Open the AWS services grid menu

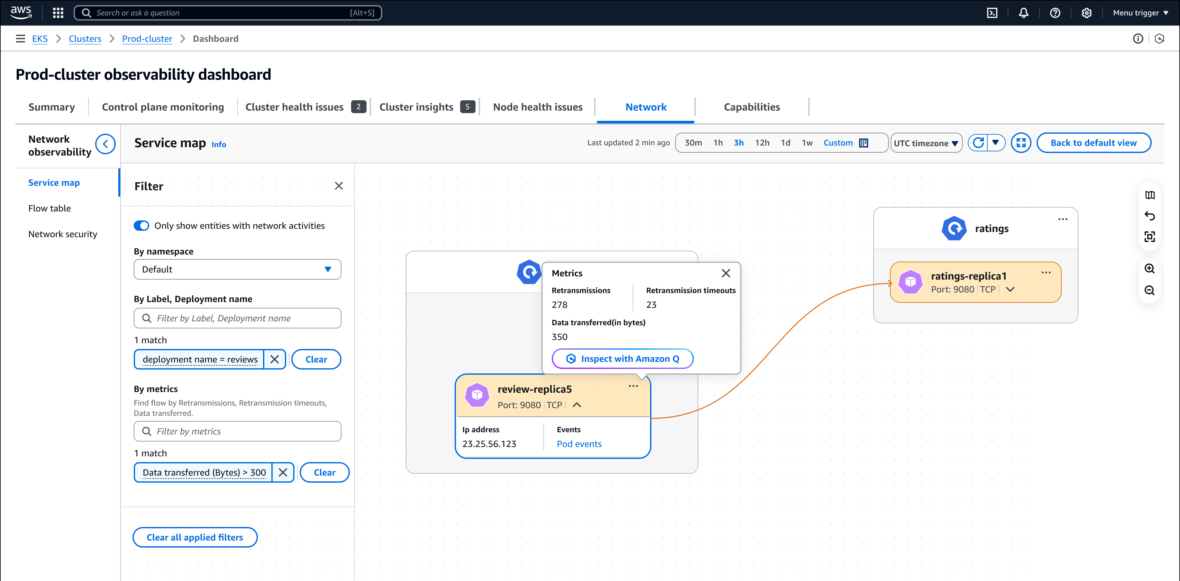[x=58, y=13]
